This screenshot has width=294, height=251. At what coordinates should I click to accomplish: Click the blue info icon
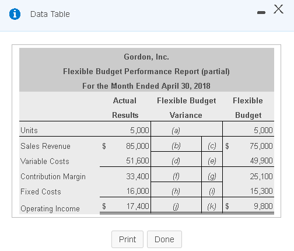coord(15,14)
